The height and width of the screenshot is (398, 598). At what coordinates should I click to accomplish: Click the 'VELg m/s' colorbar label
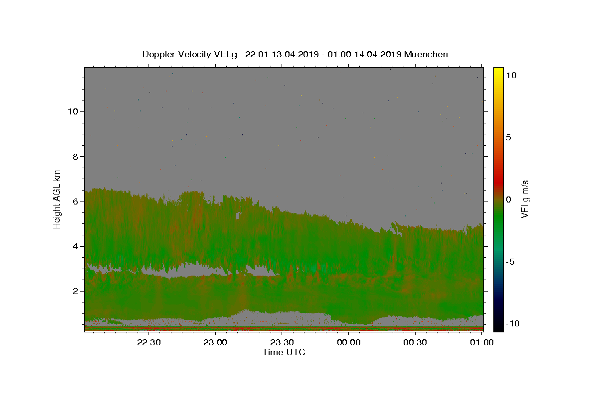coord(525,199)
